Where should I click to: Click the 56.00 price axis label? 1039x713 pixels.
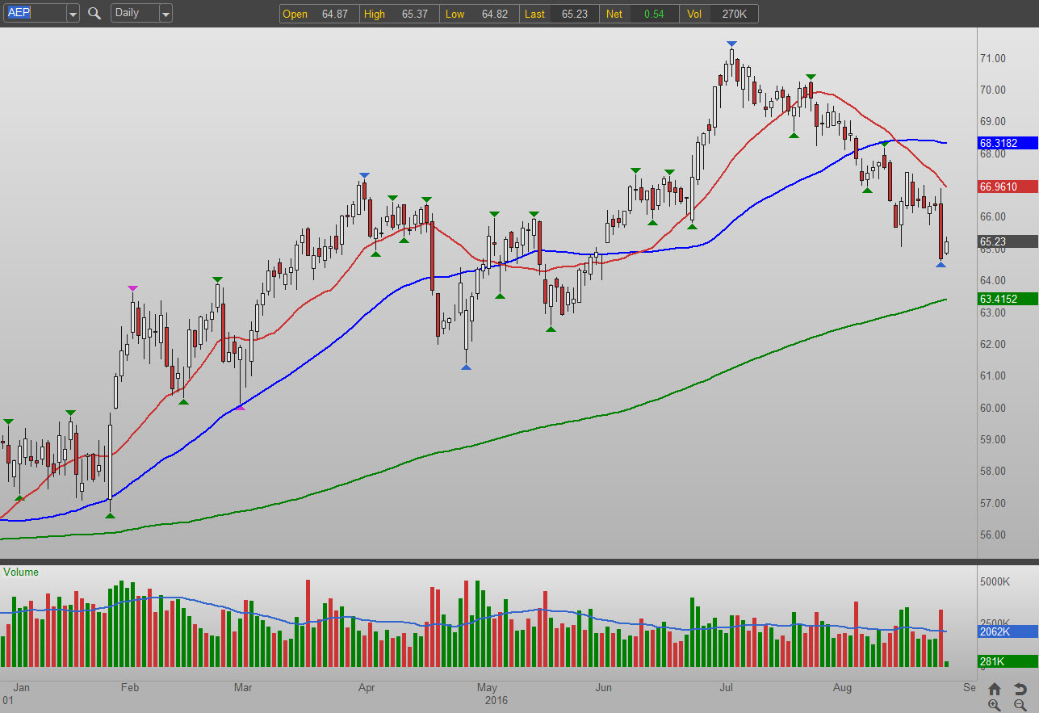pos(993,535)
